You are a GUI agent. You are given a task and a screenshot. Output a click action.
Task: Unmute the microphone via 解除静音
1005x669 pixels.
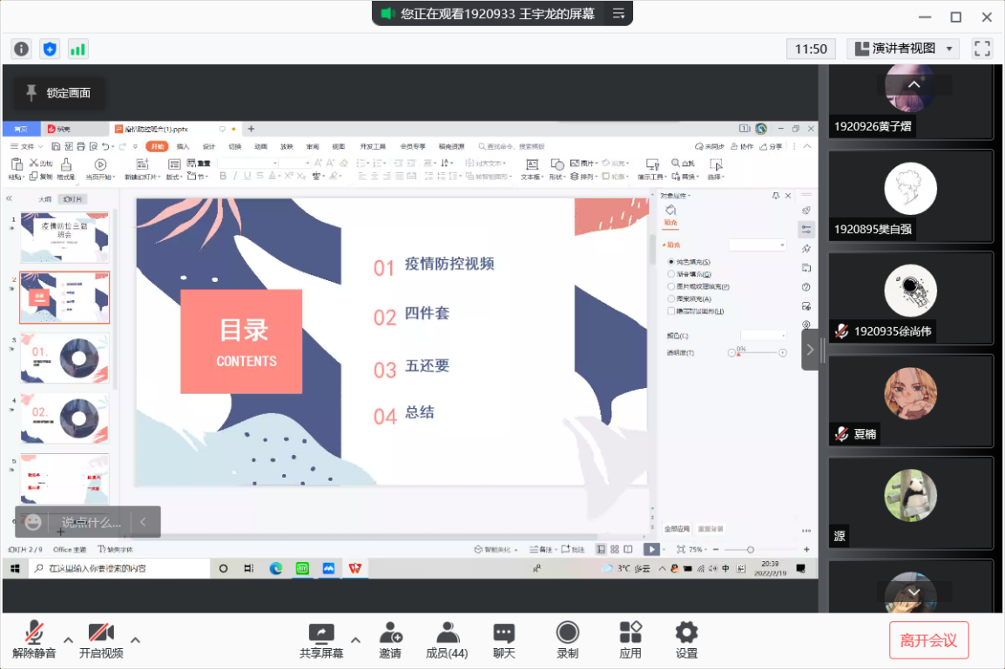point(34,640)
